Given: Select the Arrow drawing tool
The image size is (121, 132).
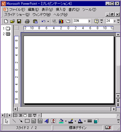Looking at the screenshot, I should [21, 121].
